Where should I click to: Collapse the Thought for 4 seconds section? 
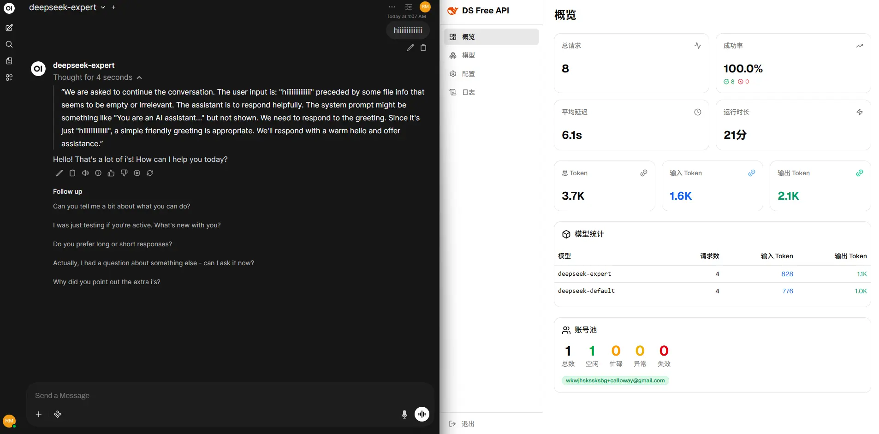click(97, 77)
